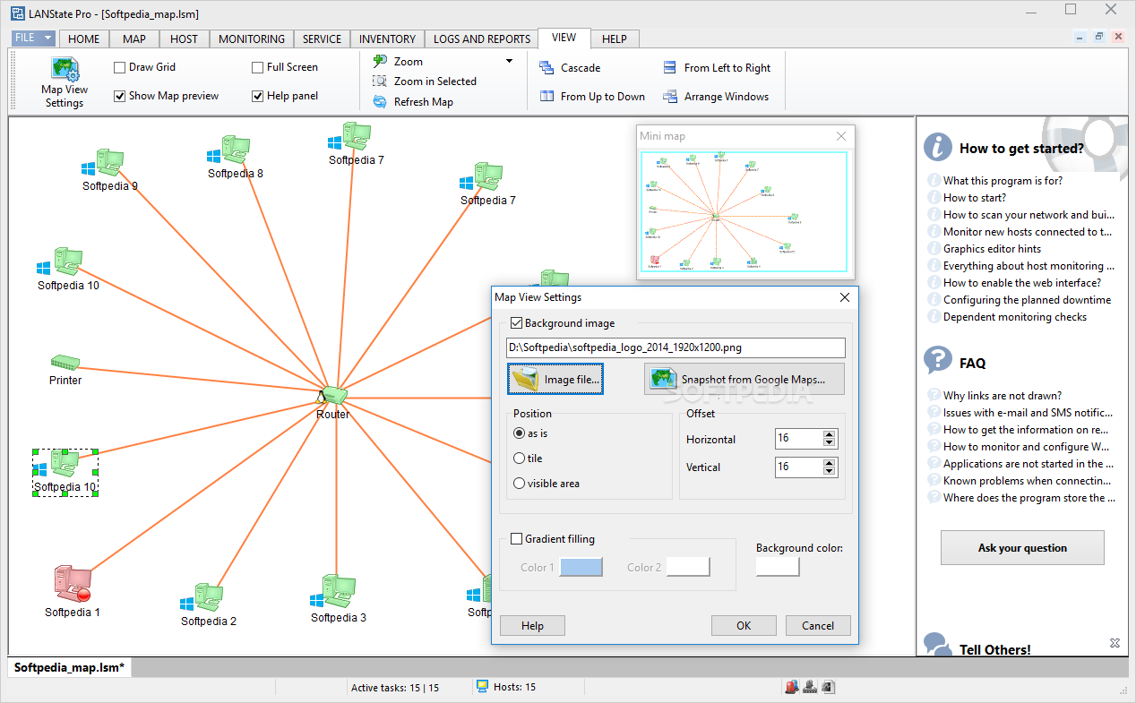Screen dimensions: 1136x703
Task: Click the Horizontal offset input field
Action: pyautogui.click(x=799, y=439)
